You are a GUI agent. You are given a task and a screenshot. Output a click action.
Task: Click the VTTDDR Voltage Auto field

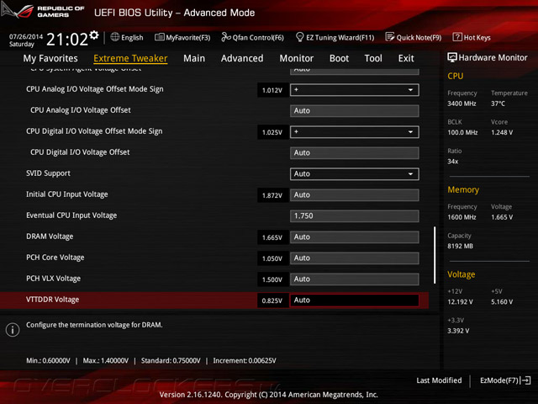pos(354,300)
